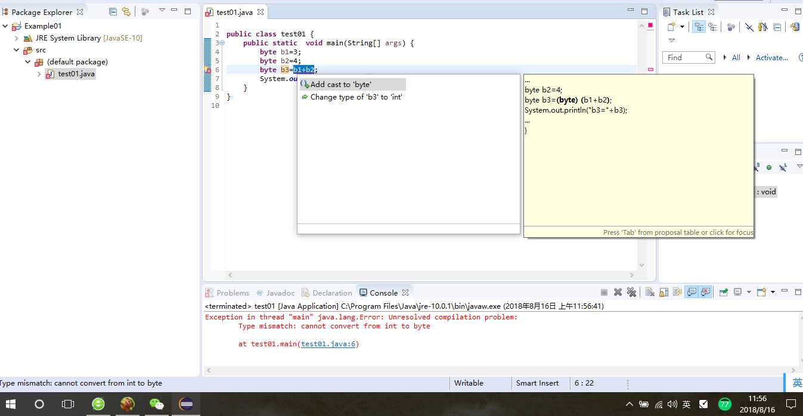Toggle Scheduled presentation in Task List
This screenshot has height=416, width=803.
[712, 27]
